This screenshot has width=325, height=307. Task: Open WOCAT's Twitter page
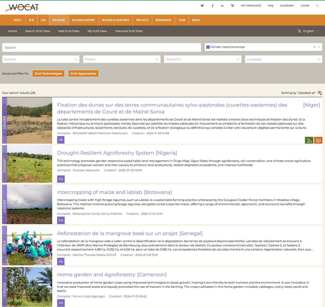(x=202, y=6)
